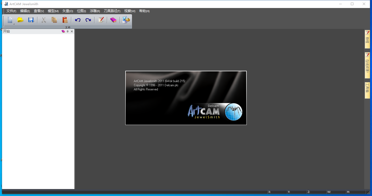Click the Copy icon in the toolbar
The width and height of the screenshot is (372, 196).
pos(54,20)
